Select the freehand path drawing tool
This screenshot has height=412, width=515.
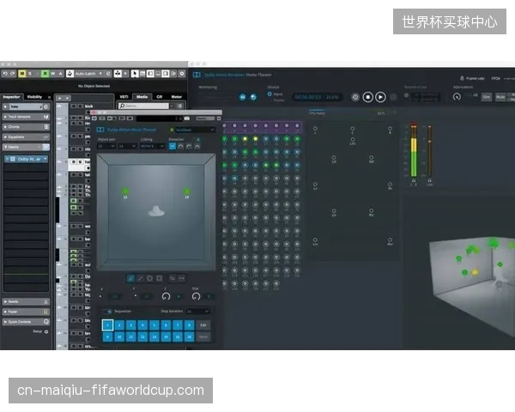(130, 278)
